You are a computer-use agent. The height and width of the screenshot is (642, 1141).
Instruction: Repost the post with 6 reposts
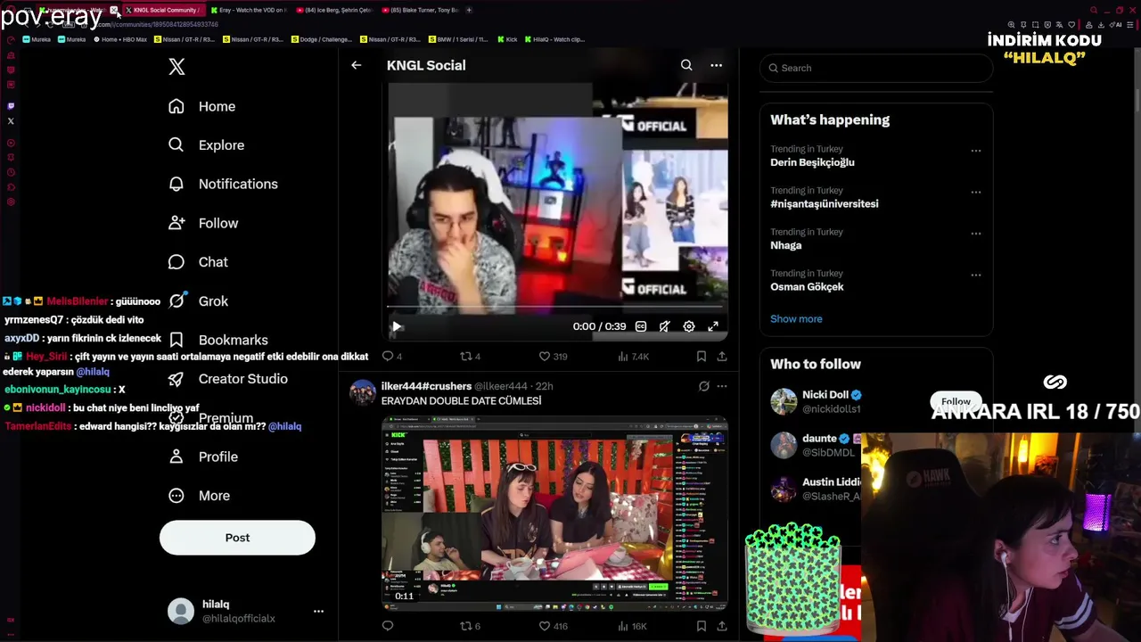point(470,626)
